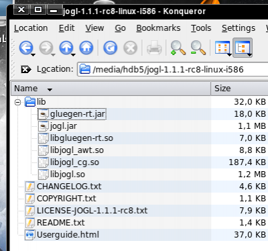Viewport: 268px width, 251px height.
Task: Open the Location menu
Action: tap(31, 28)
